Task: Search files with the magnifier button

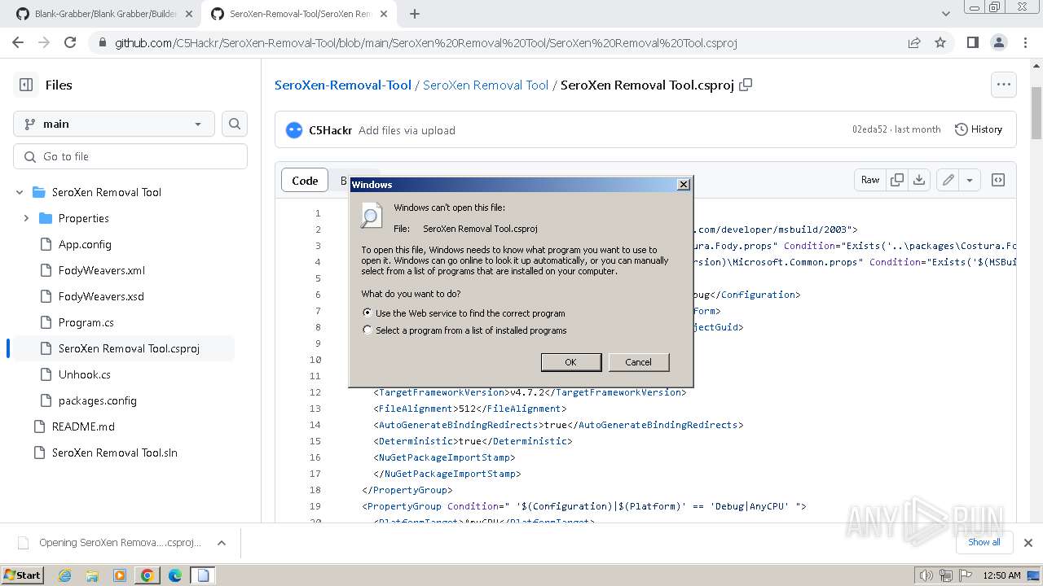Action: click(235, 124)
